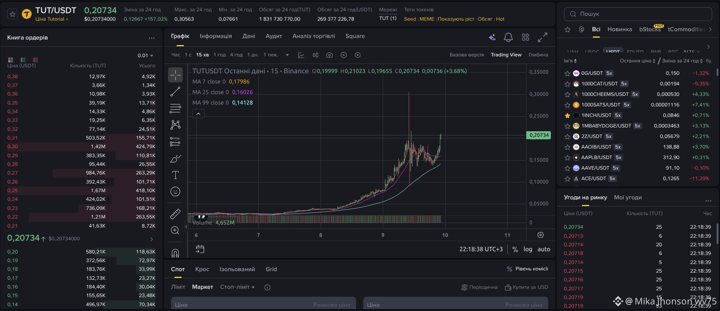This screenshot has height=311, width=720.
Task: Select the trend line drawing tool
Action: point(175,92)
